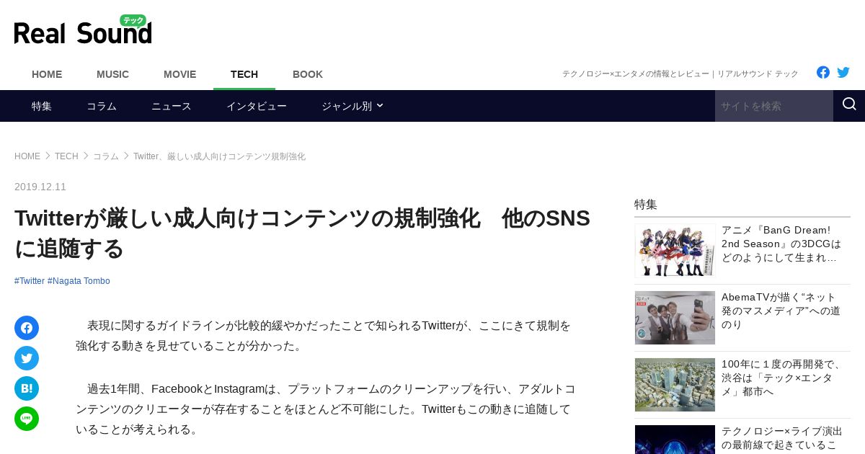Switch to the BOOK tab
865x454 pixels.
[x=308, y=74]
